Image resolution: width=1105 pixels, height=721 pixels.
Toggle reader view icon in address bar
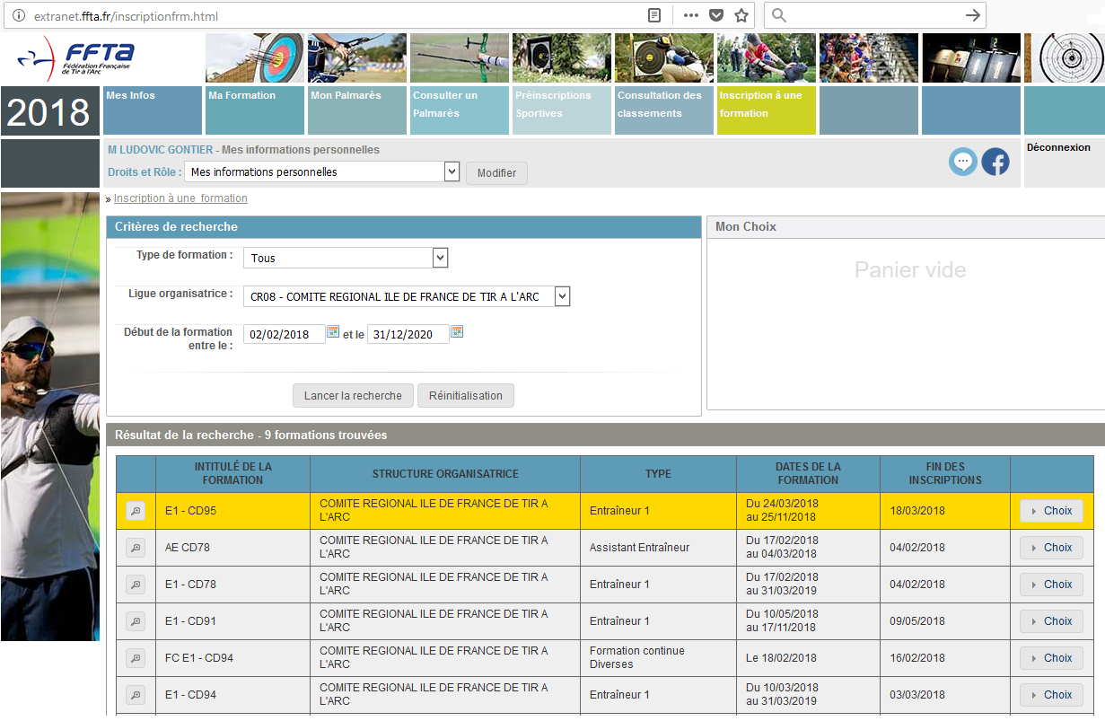(655, 15)
